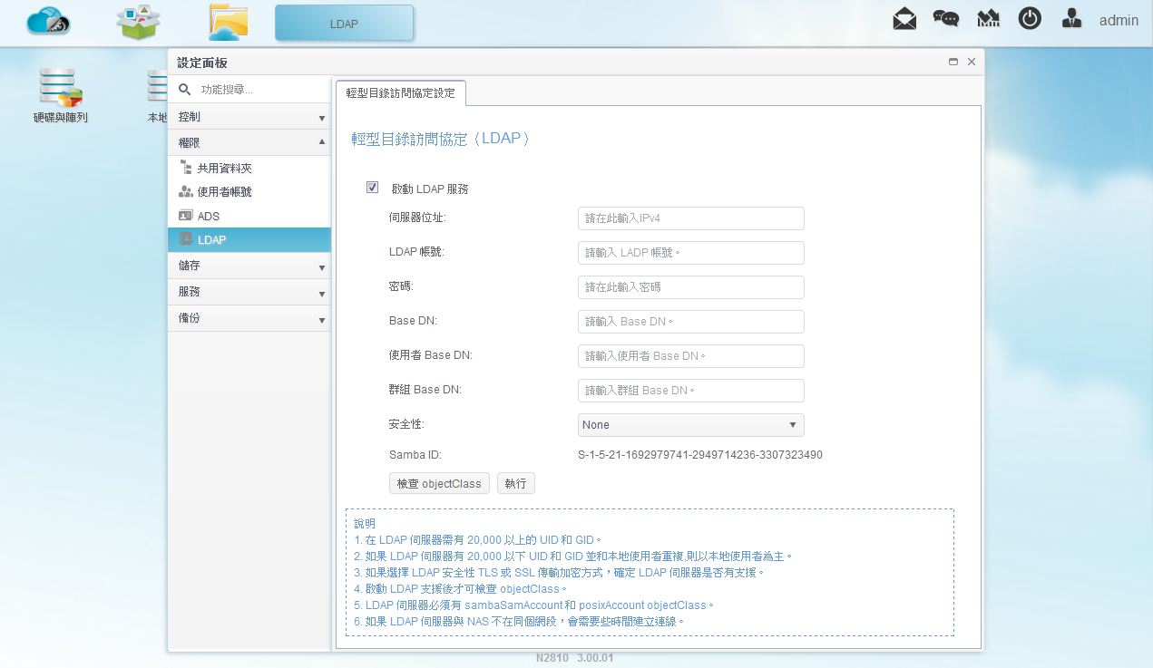Screen dimensions: 1153x668
Task: Click note 1 about 20,000 以上的 UID
Action: click(478, 540)
